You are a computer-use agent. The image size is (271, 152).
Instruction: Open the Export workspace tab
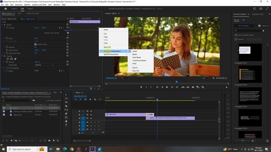[30, 8]
